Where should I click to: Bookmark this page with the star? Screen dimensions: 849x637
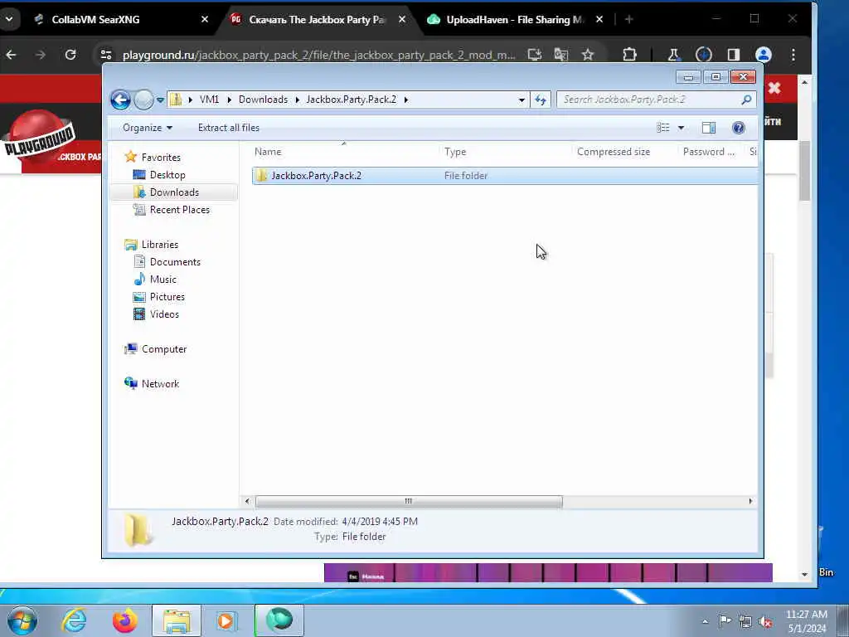(x=588, y=55)
